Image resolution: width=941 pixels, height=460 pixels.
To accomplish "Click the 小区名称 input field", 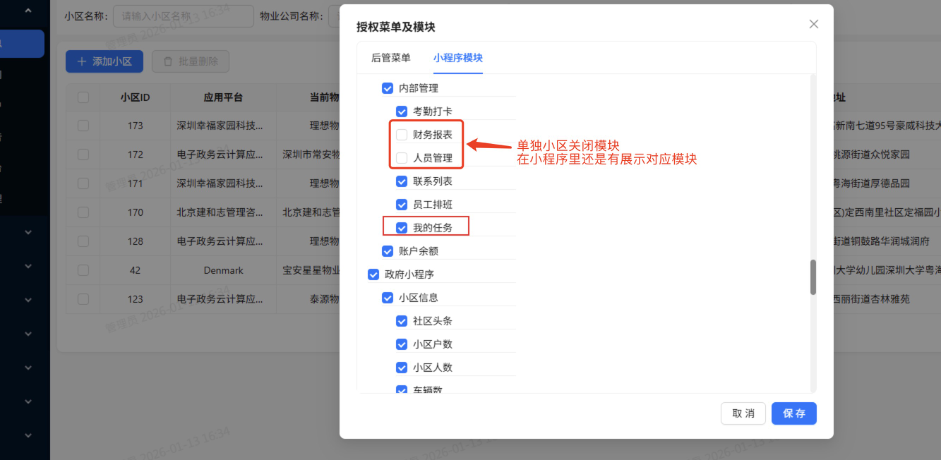I will coord(183,16).
